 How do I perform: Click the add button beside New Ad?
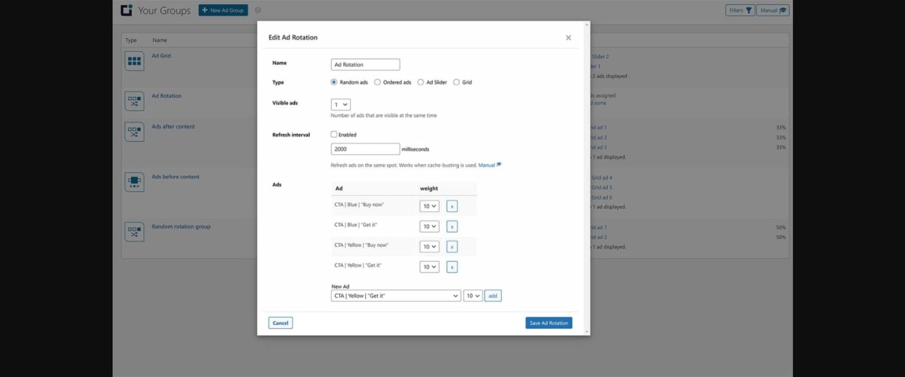(493, 295)
